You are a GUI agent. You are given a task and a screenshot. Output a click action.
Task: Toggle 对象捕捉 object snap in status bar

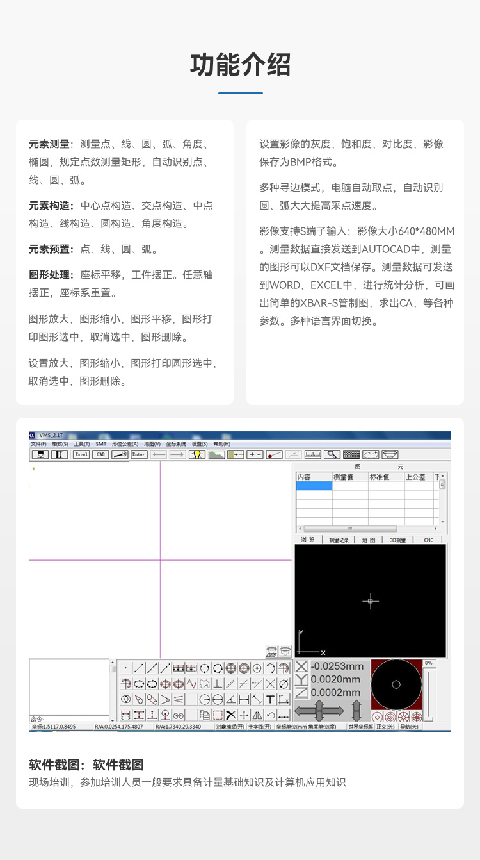click(229, 727)
